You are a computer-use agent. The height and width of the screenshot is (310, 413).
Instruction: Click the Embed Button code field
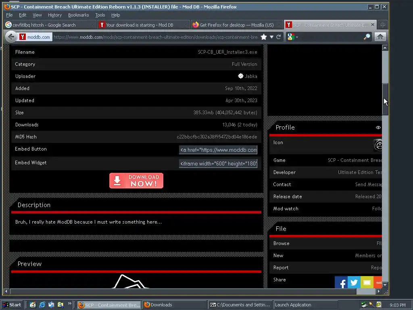(218, 150)
